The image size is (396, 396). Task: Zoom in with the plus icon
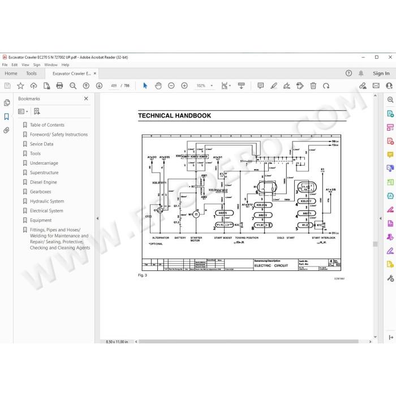[x=184, y=86]
